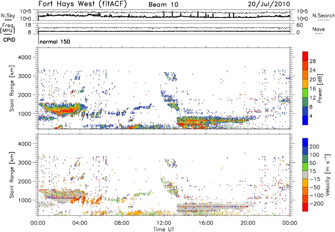
Task: Click the 'CPID' label
Action: tap(9, 40)
